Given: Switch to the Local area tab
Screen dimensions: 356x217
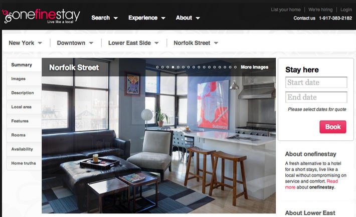Looking at the screenshot, I should coord(24,107).
